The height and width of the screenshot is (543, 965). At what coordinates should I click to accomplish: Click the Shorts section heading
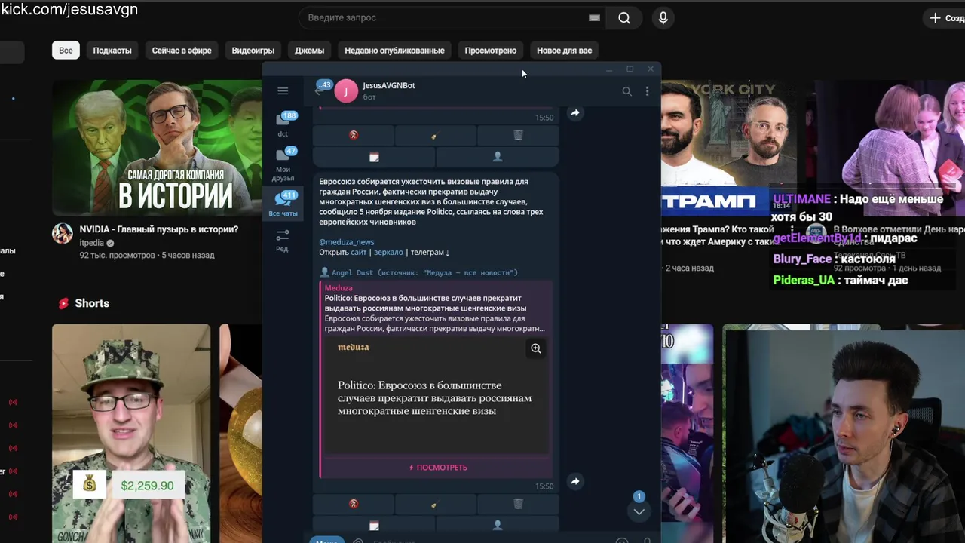92,303
